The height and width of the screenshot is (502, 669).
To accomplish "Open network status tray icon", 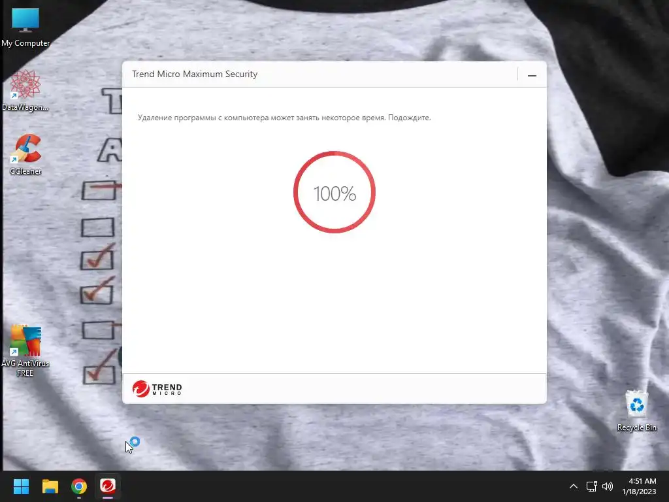I will (591, 486).
